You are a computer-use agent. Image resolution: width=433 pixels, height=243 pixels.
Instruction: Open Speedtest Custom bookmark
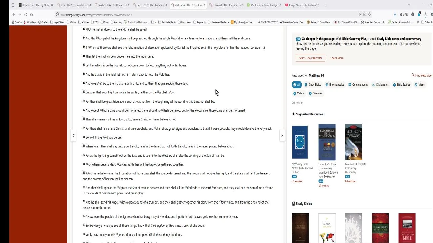coord(373,22)
